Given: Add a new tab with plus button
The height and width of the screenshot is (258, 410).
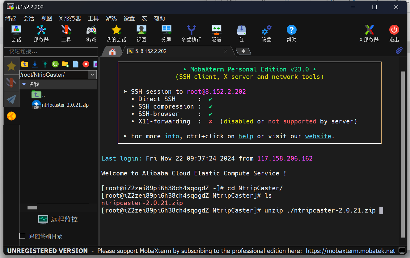Looking at the screenshot, I should (x=243, y=51).
